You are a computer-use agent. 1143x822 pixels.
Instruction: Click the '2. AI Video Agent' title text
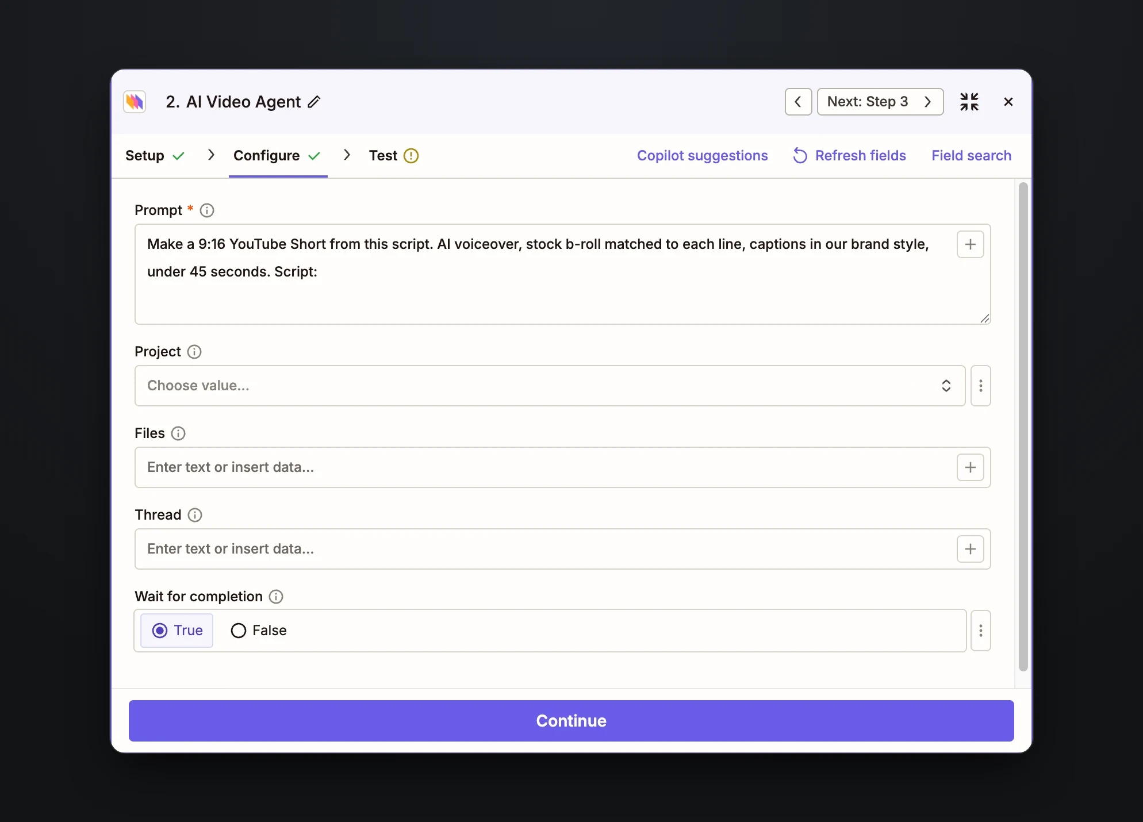pos(233,102)
